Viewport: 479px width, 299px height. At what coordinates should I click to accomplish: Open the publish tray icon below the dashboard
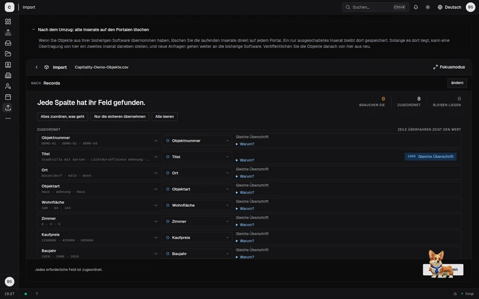[8, 32]
